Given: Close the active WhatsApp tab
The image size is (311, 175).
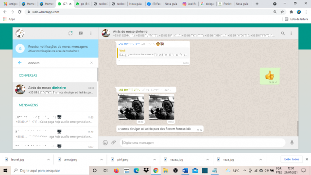Looking at the screenshot, I should (70, 4).
